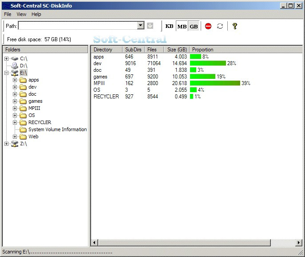Click the Free disk space 57 GB text
Screen dimensions: 305x257
pos(39,39)
